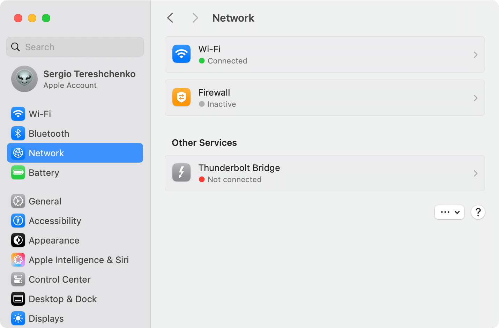499x328 pixels.
Task: Click Sergio Tereshchenko's Apple Account
Action: click(75, 79)
